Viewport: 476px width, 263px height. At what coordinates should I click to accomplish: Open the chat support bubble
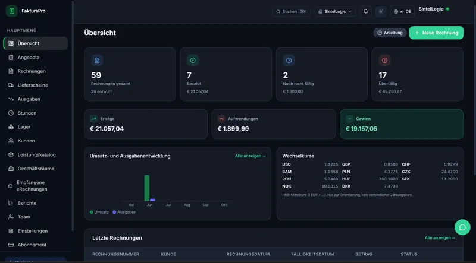tap(462, 227)
